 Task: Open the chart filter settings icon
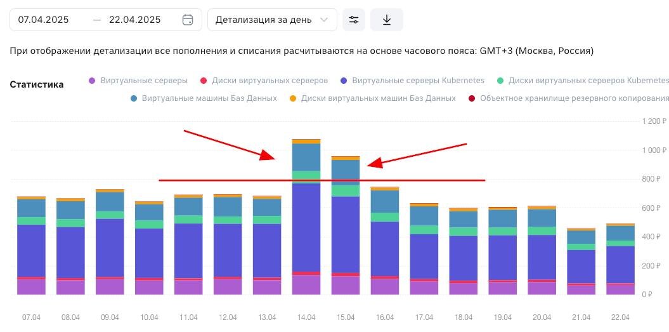(x=354, y=20)
